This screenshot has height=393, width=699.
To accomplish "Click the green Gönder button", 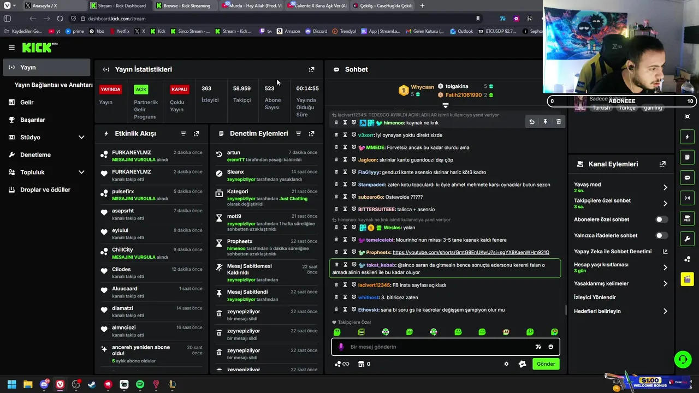I will [546, 364].
